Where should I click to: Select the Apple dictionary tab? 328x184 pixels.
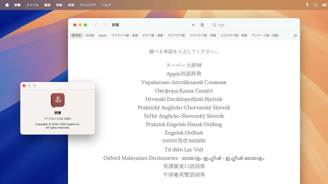(102, 36)
